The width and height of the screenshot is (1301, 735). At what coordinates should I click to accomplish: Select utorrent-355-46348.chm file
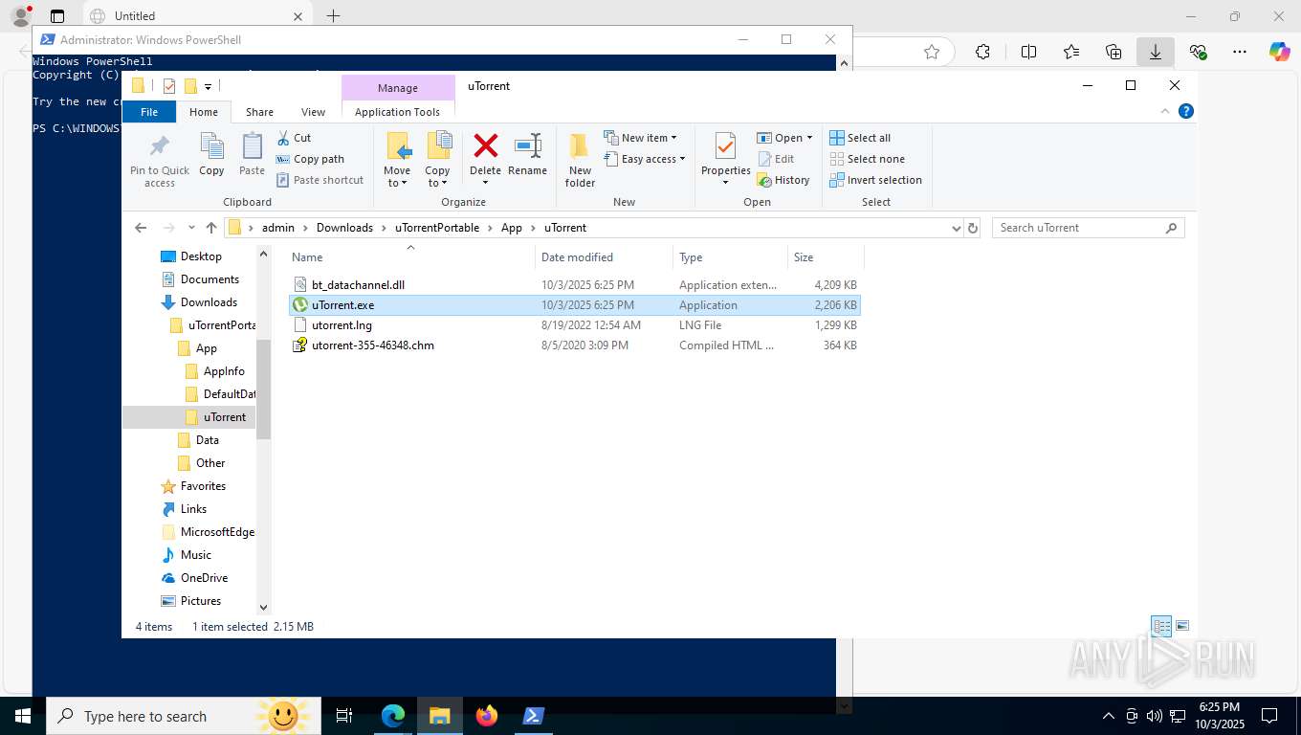pos(575,345)
